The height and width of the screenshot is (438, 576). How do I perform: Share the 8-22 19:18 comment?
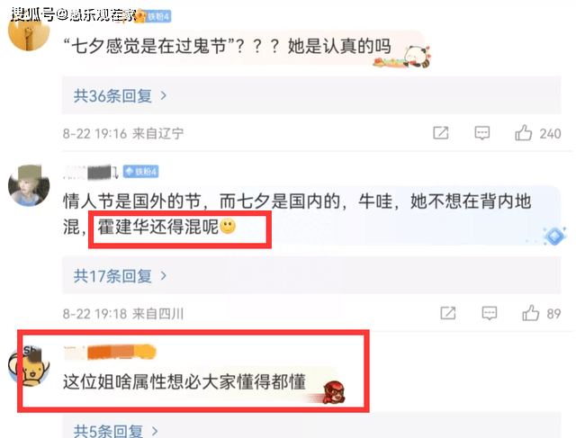point(448,313)
